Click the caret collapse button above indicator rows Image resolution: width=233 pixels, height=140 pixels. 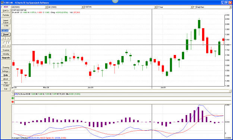(13, 94)
